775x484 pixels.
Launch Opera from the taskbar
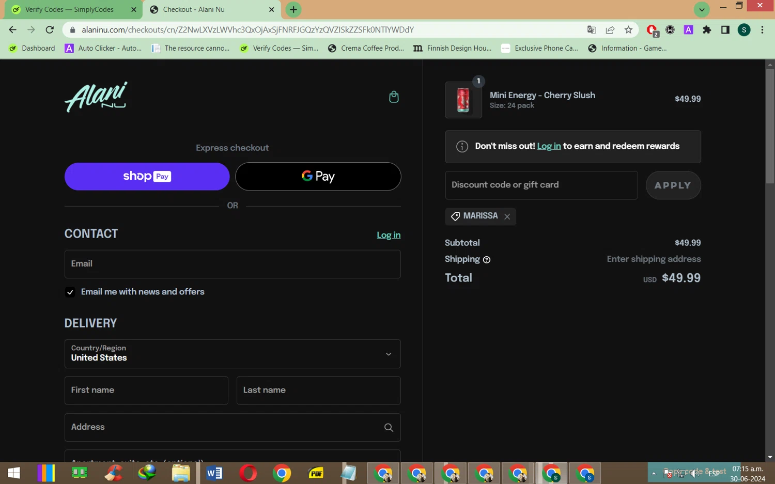coord(248,473)
